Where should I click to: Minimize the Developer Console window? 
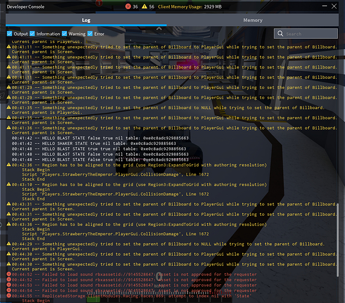(324, 6)
